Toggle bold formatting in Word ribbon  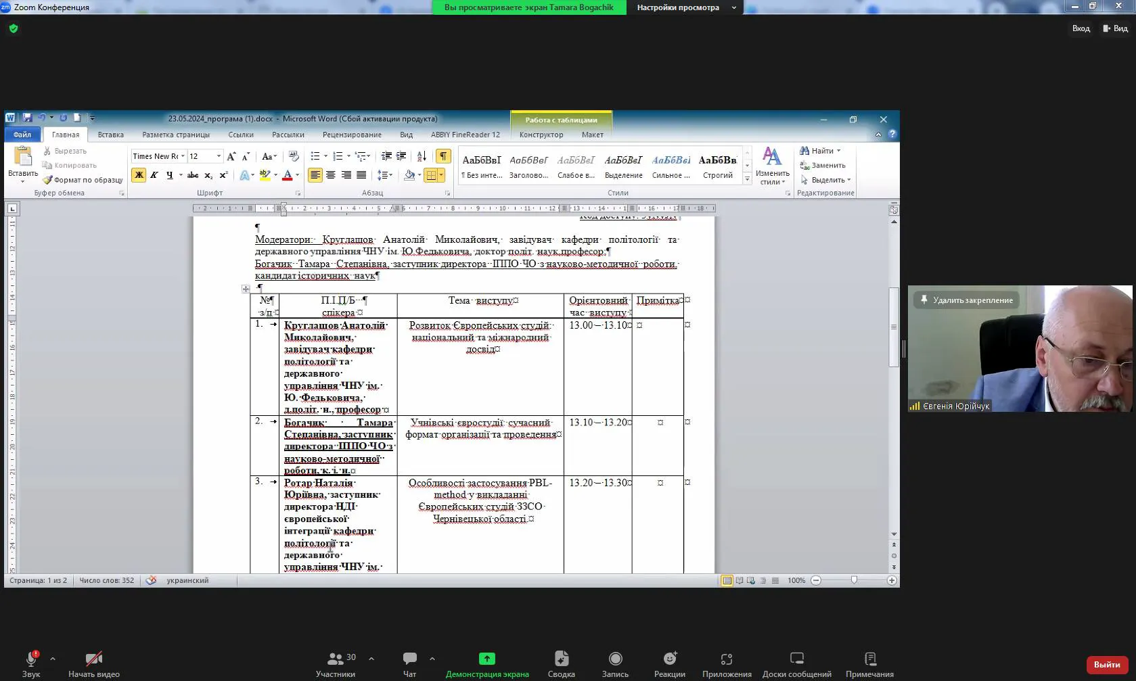pos(139,175)
